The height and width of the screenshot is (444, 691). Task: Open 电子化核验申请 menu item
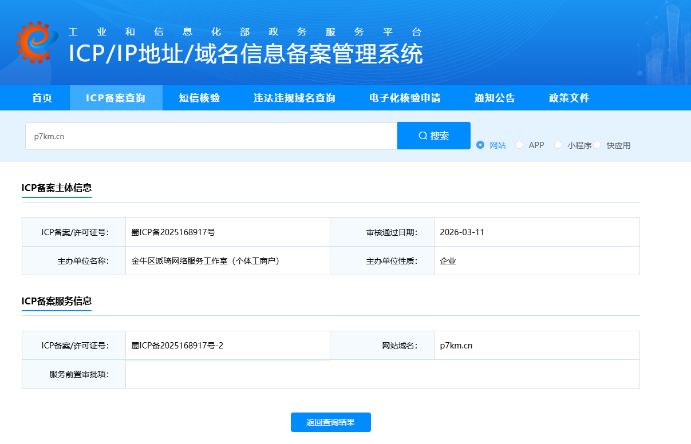click(x=405, y=98)
